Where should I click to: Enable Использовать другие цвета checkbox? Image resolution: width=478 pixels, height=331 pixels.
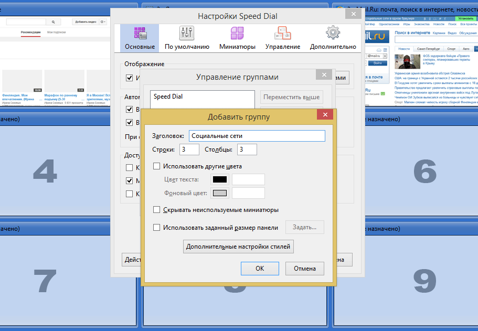156,166
